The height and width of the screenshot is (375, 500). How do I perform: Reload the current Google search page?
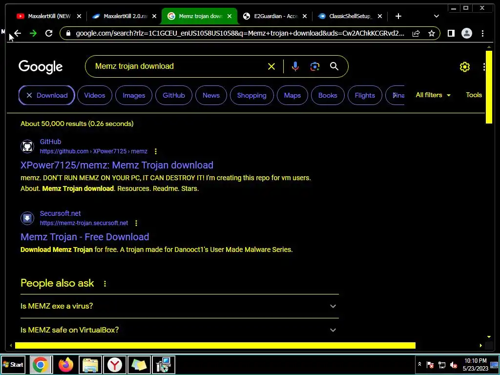[49, 33]
